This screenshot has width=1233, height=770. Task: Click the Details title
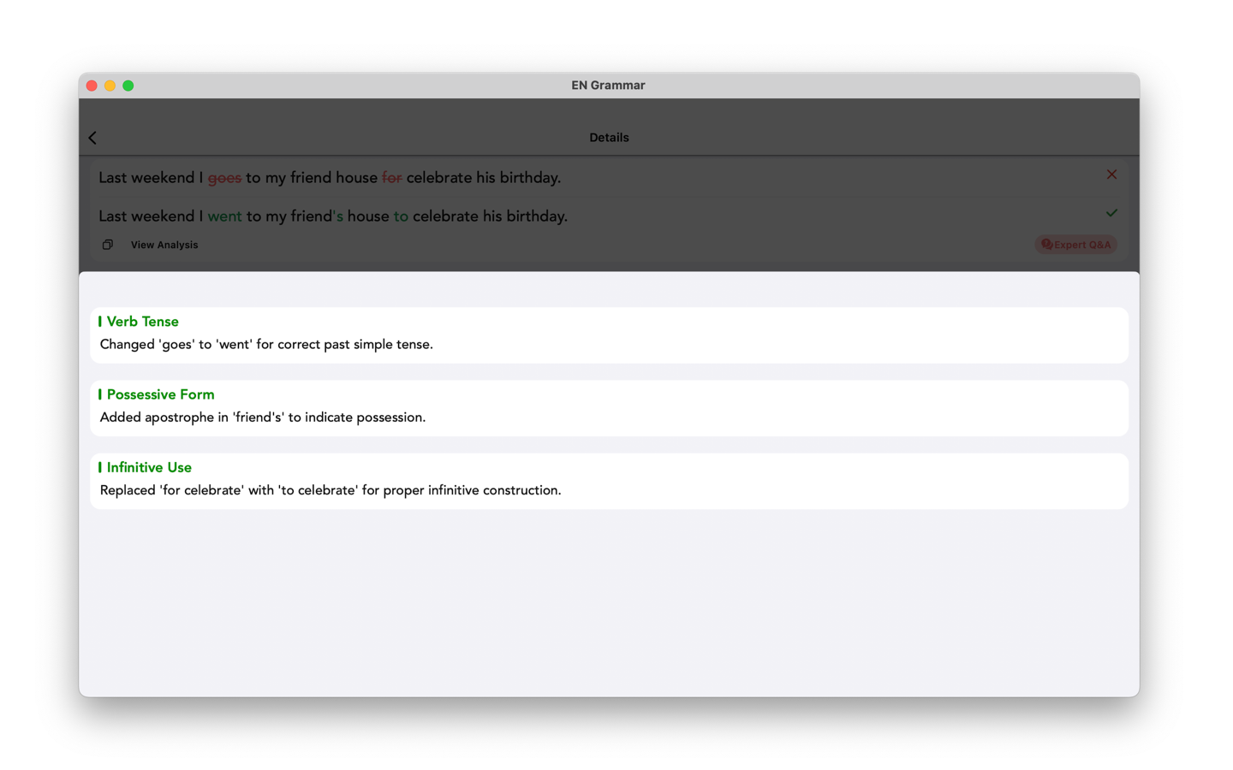point(609,138)
